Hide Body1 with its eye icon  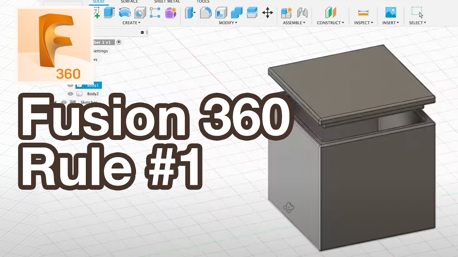tap(70, 85)
